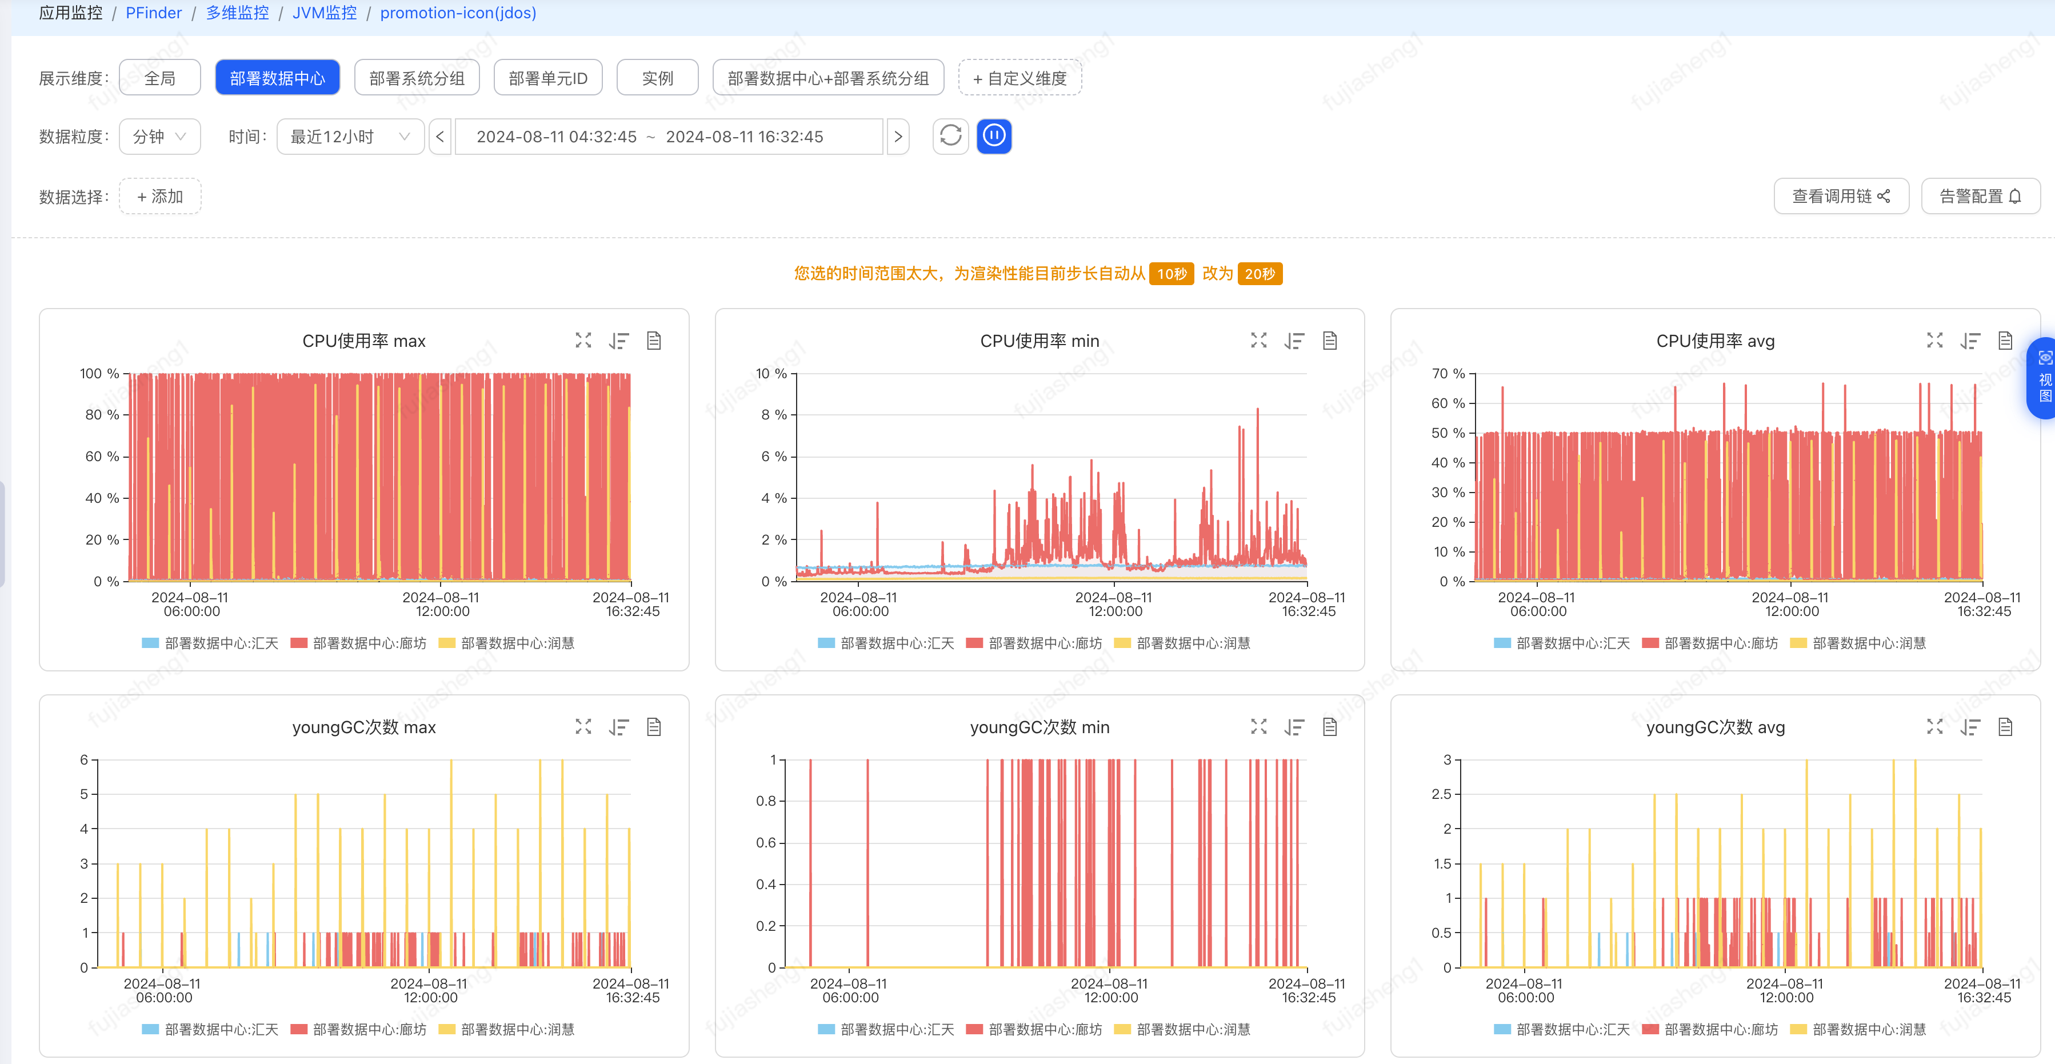
Task: Open the 最近12小时 time range dropdown
Action: click(x=349, y=137)
